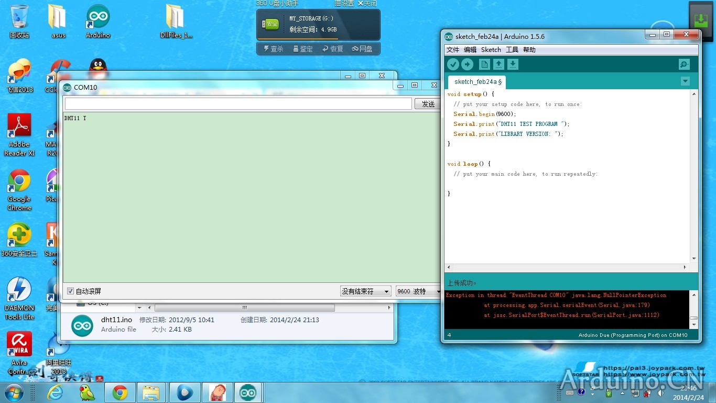
Task: Click 查杀 in 360 U盘 helper
Action: point(274,49)
